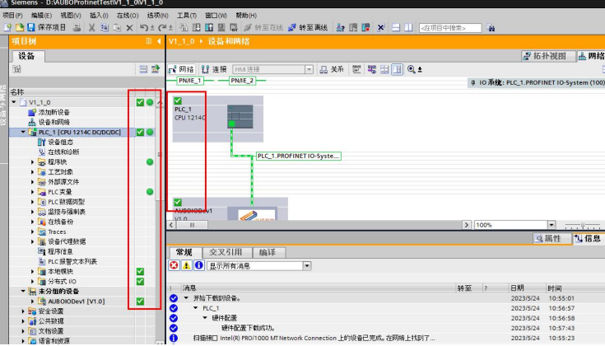Click the Relations button

332,69
